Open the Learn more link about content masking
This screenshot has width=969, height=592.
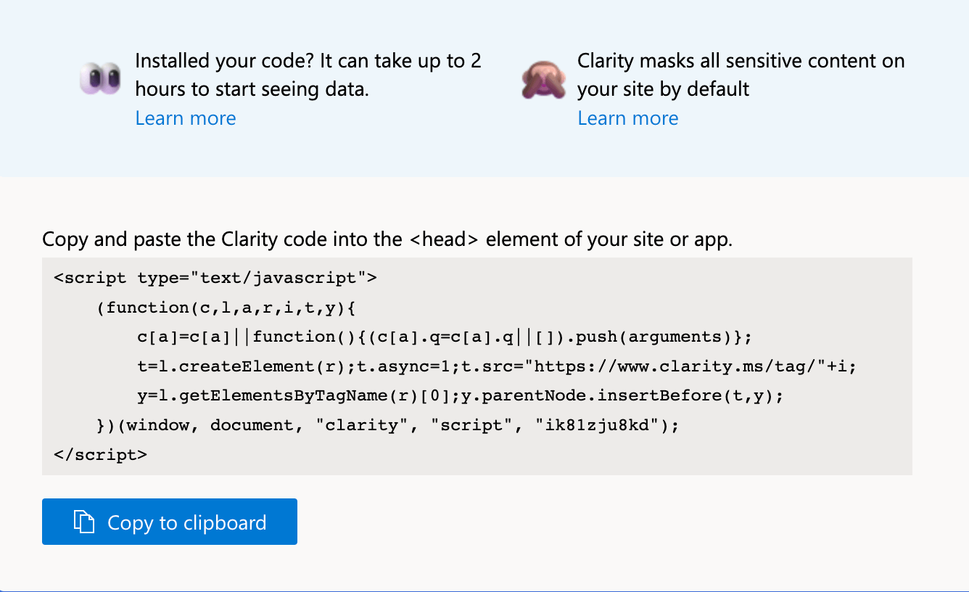(628, 118)
